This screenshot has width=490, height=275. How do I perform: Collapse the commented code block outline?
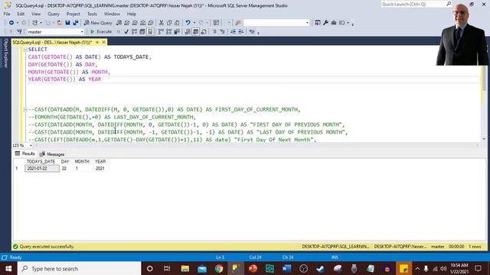(25, 109)
